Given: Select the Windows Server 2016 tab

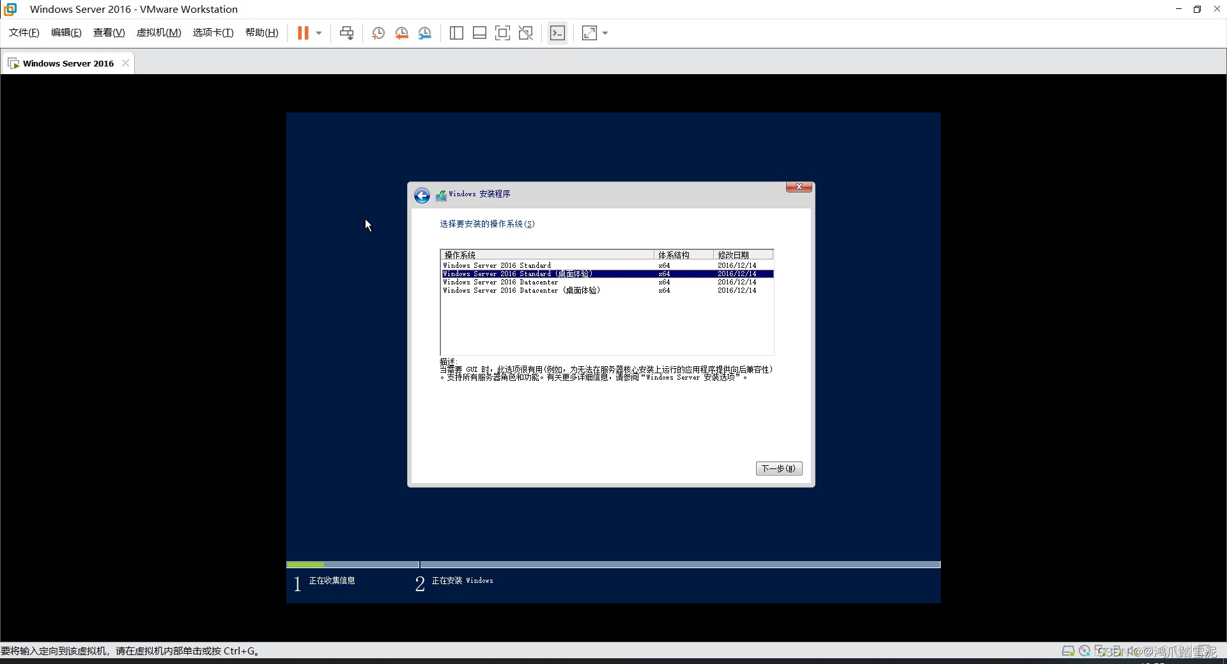Looking at the screenshot, I should pos(68,63).
